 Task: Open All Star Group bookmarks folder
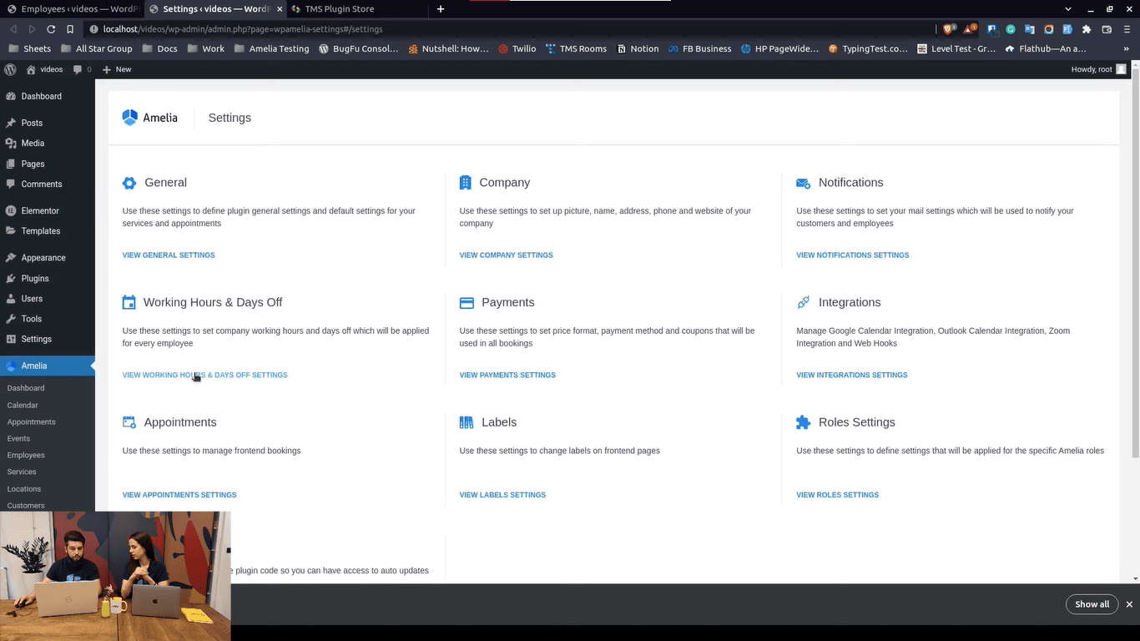pyautogui.click(x=96, y=48)
